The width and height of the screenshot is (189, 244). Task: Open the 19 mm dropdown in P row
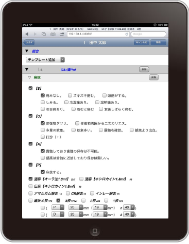pos(100,207)
